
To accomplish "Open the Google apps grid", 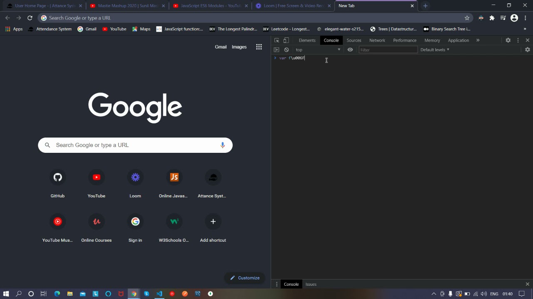I will tap(259, 47).
